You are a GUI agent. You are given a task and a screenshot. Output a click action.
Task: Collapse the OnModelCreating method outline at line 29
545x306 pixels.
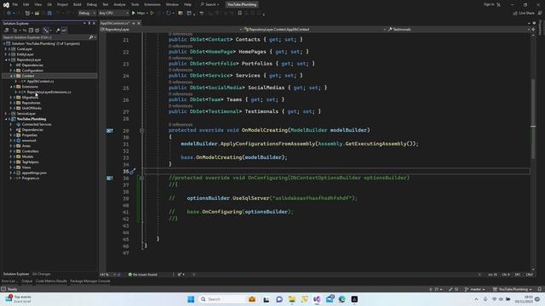[x=142, y=130]
